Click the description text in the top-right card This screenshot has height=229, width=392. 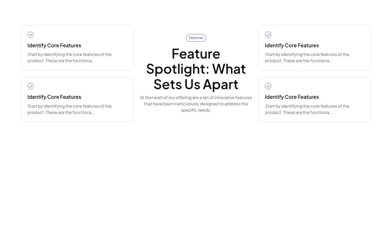point(307,57)
